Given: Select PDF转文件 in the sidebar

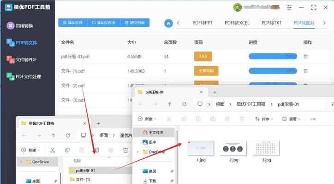Looking at the screenshot, I should click(x=22, y=42).
